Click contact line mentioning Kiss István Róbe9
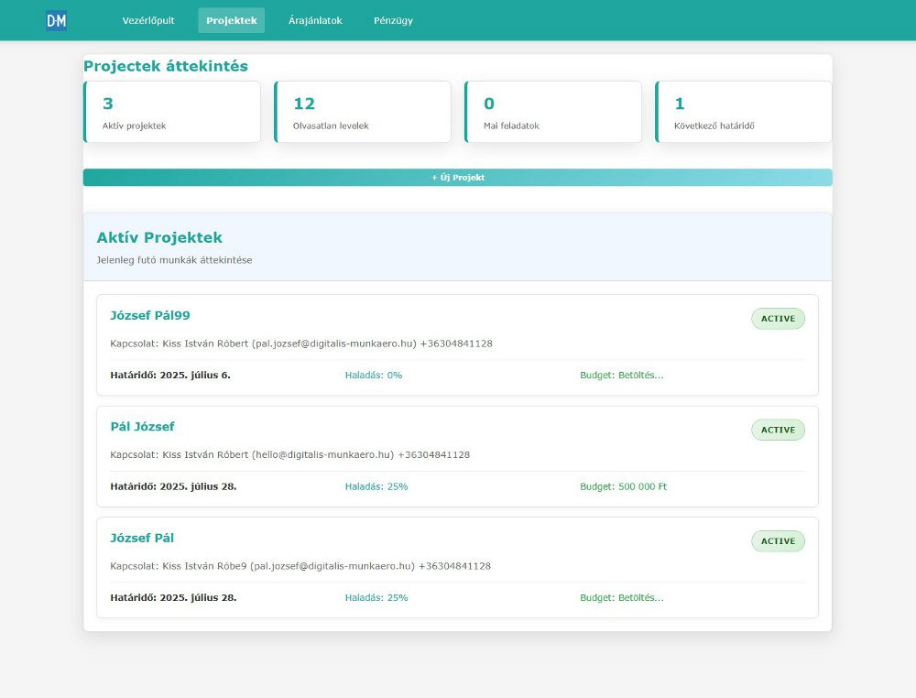The height and width of the screenshot is (698, 916). (x=300, y=566)
